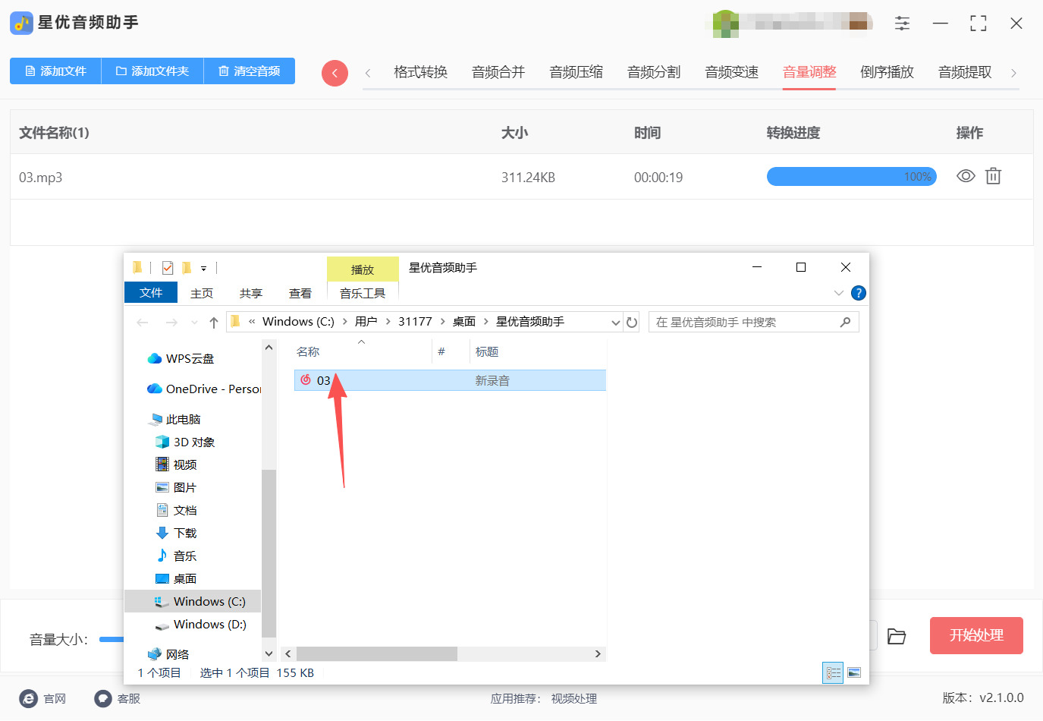The image size is (1043, 721).
Task: Collapse the ribbon with the down chevron
Action: coord(839,292)
